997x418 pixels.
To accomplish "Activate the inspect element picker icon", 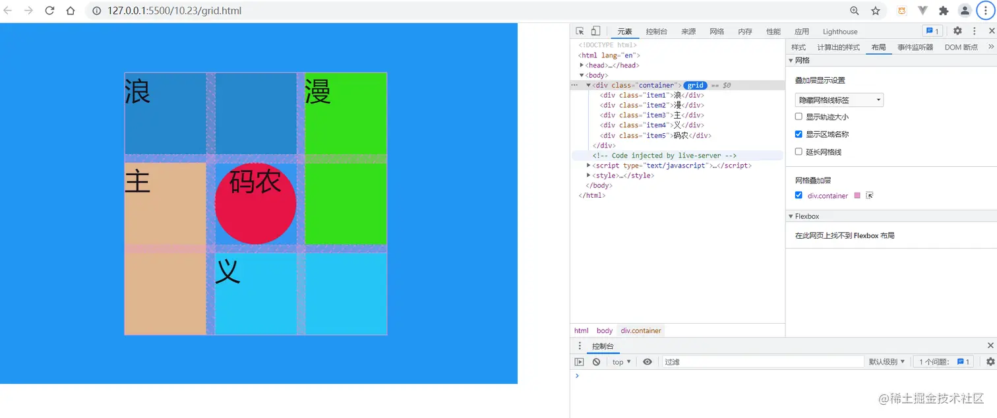I will (x=580, y=31).
